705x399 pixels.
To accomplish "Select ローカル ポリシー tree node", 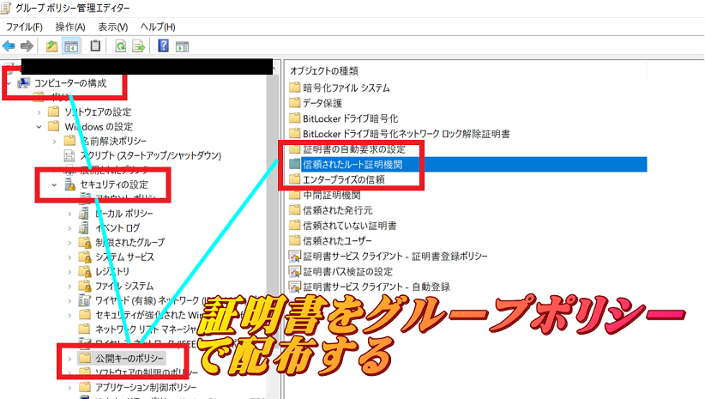I will click(124, 213).
